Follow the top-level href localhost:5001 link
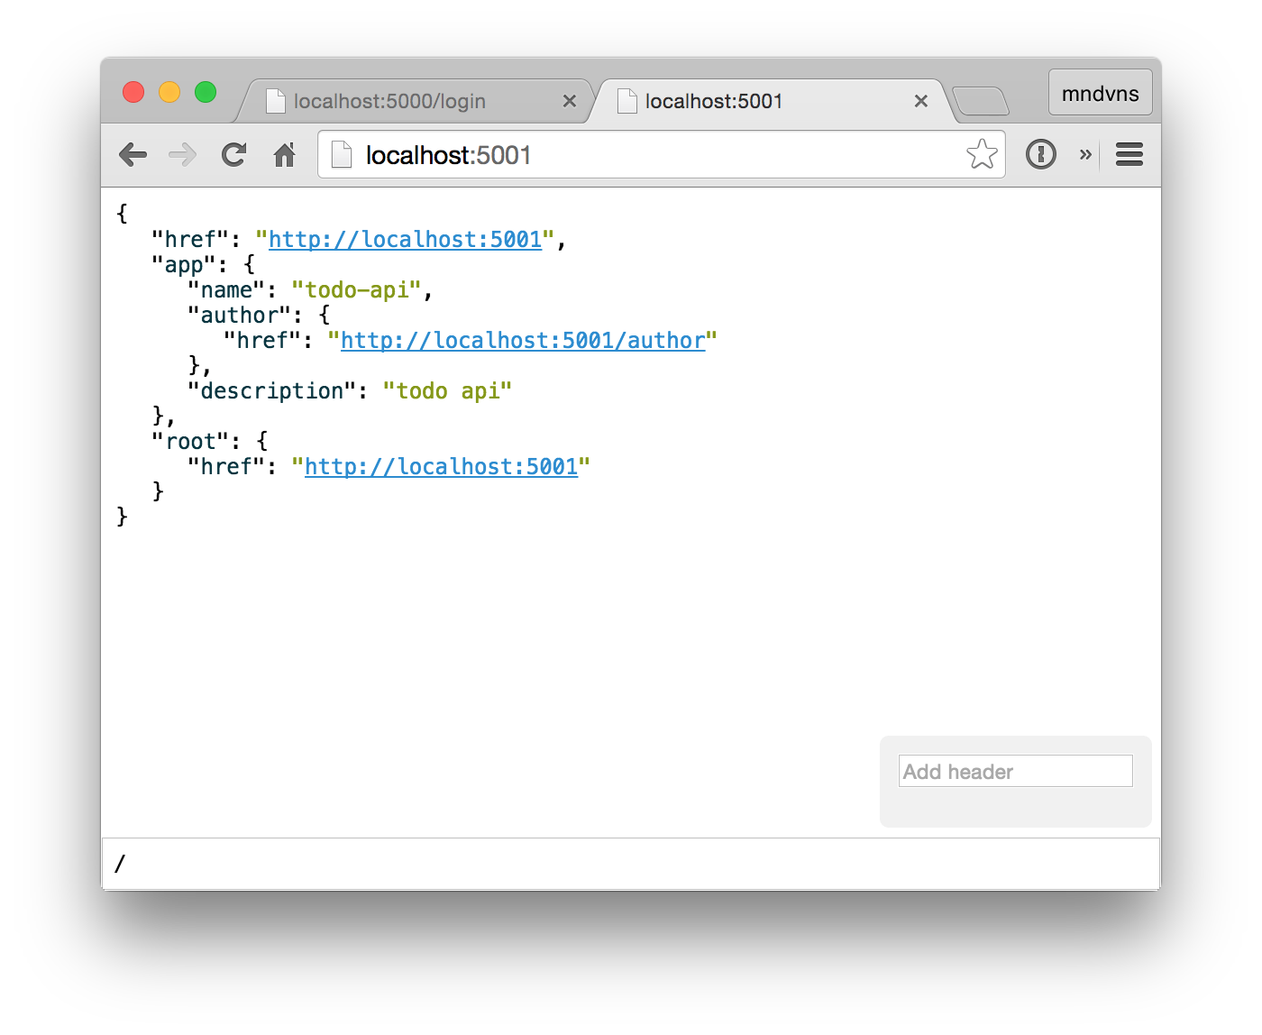Image resolution: width=1262 pixels, height=1035 pixels. coord(405,240)
